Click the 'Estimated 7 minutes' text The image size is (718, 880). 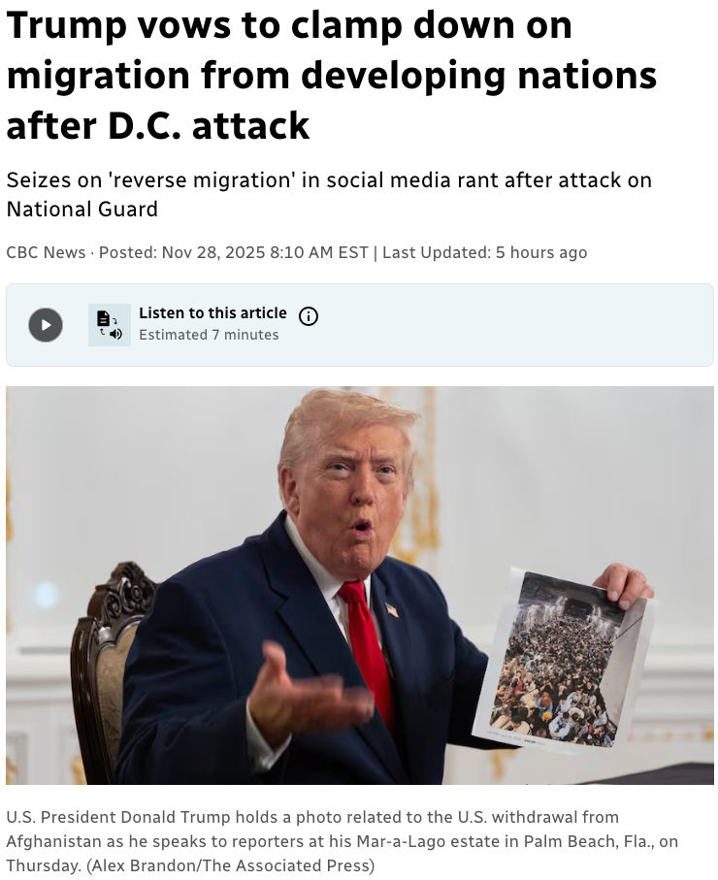pos(209,335)
